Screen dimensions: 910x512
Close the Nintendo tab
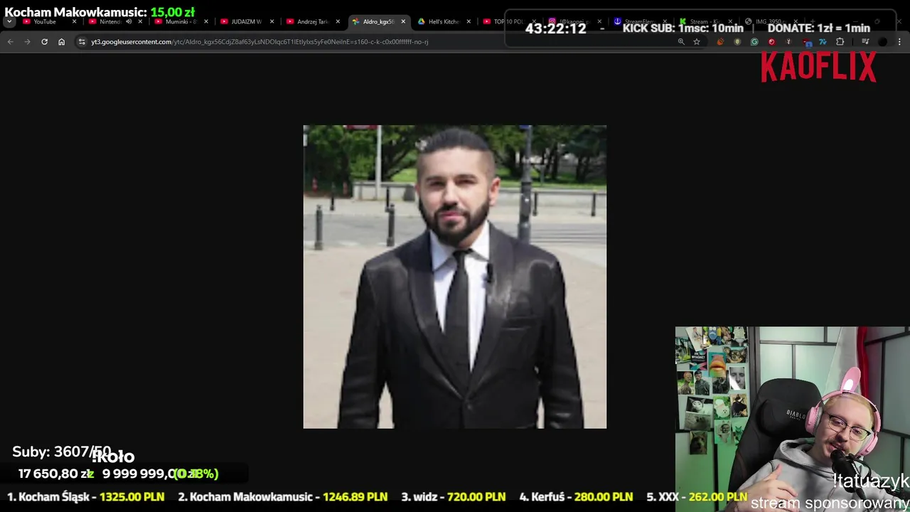point(140,21)
